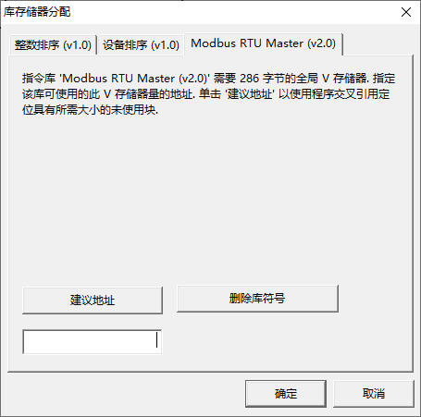Click the quoted '建议地址' reference in description text
Screen dimensions: 421x417
coord(250,94)
